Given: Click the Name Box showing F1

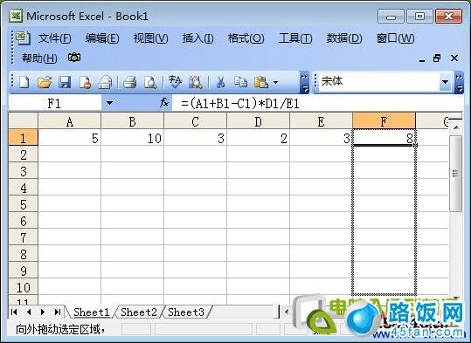Looking at the screenshot, I should pyautogui.click(x=55, y=103).
